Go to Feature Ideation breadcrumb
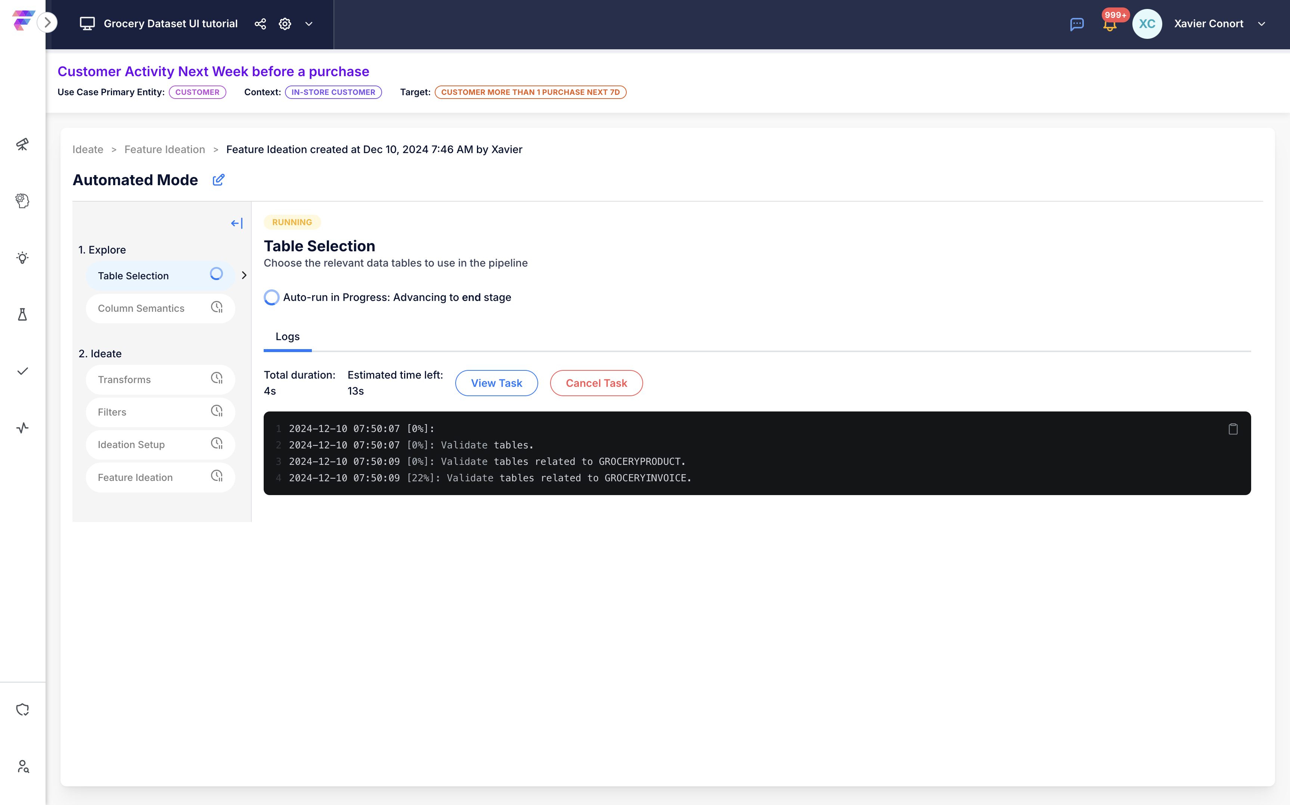Viewport: 1290px width, 805px height. click(164, 150)
